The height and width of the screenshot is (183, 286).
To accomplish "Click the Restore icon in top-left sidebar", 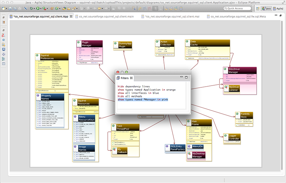I will (x=4, y=18).
